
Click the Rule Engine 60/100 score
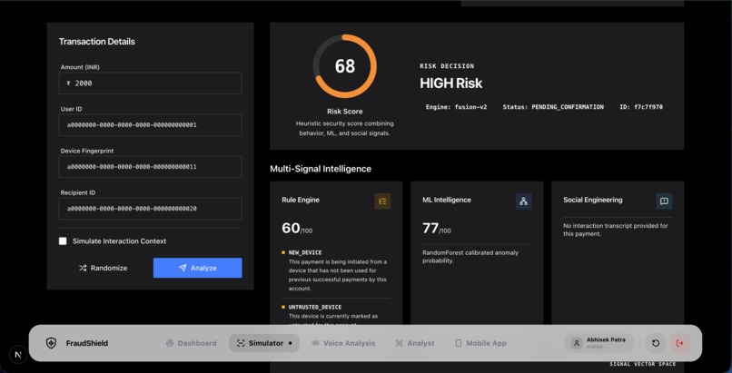click(x=297, y=229)
